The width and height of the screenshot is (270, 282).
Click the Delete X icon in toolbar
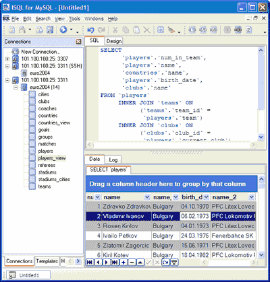click(147, 30)
